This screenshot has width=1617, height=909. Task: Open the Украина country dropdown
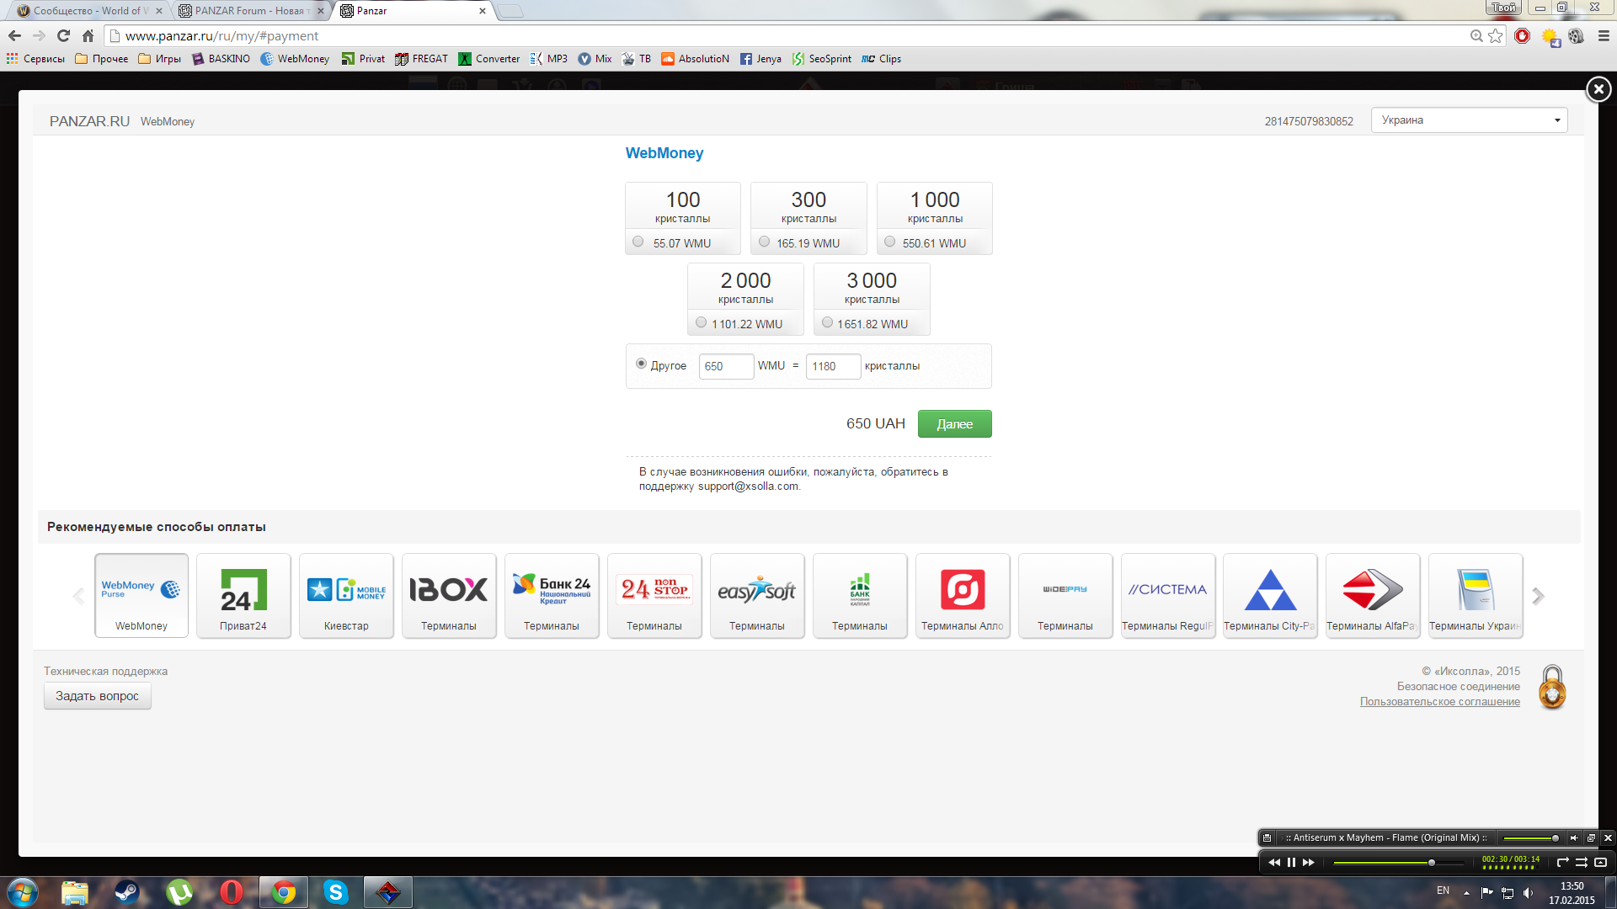point(1469,120)
